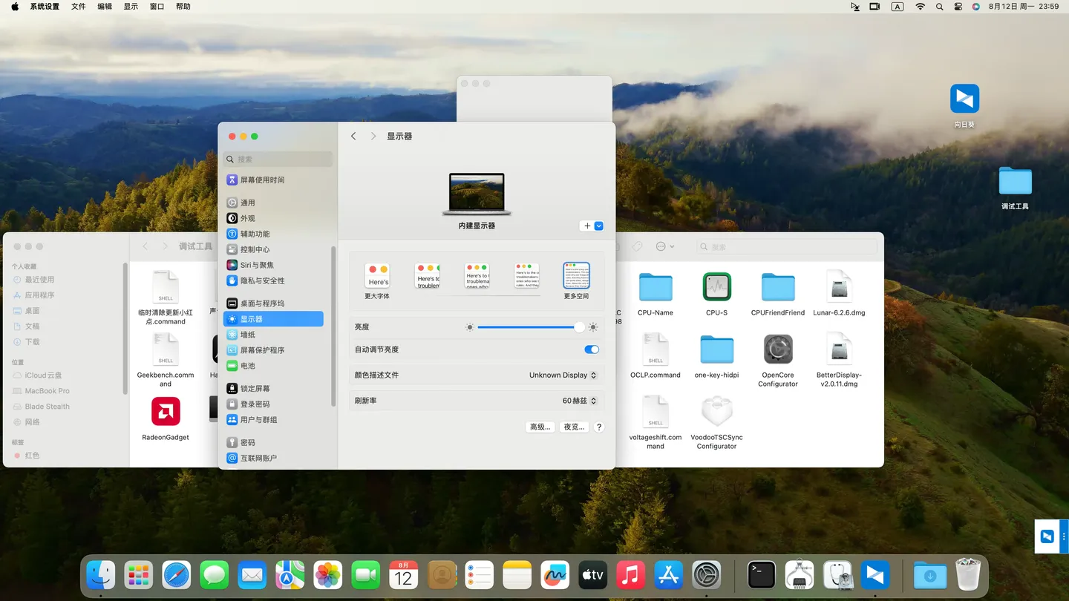Click the 高级... button
The width and height of the screenshot is (1069, 601).
(x=540, y=427)
